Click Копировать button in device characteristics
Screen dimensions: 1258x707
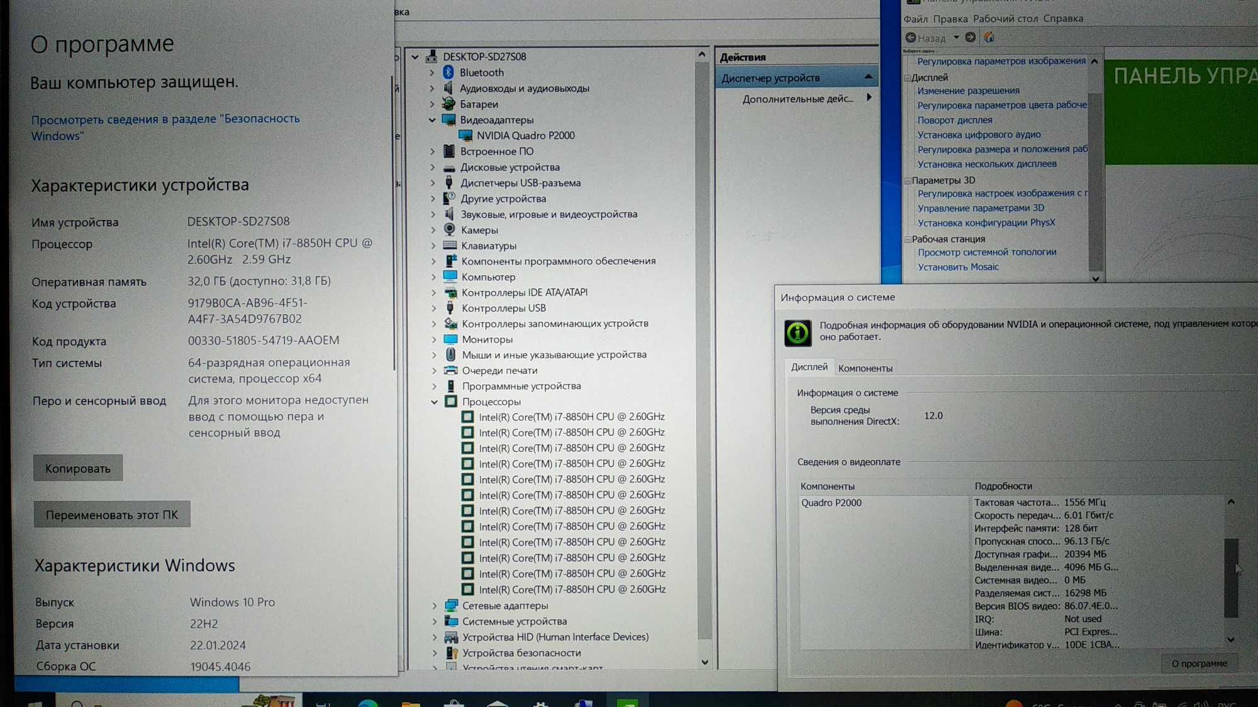pyautogui.click(x=77, y=468)
